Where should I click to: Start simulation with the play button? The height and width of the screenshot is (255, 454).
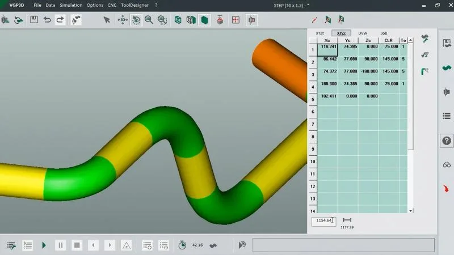click(44, 245)
